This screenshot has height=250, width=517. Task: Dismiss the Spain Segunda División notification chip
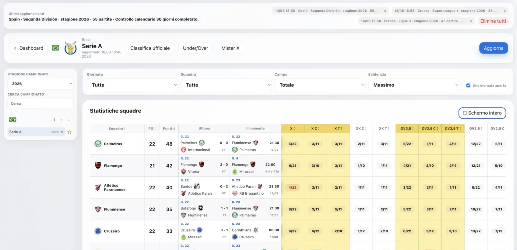(x=385, y=11)
